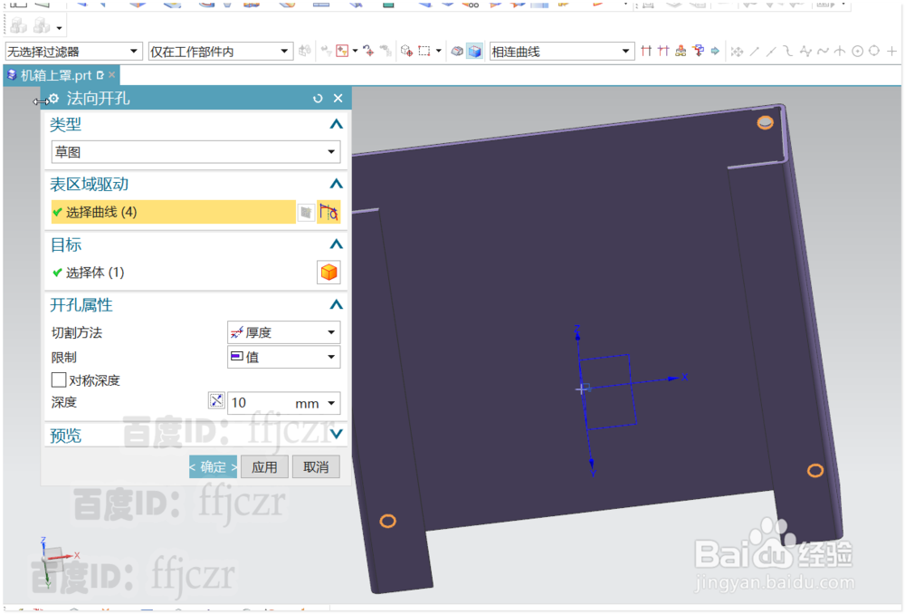Collapse the 类型 section
The height and width of the screenshot is (614, 905).
[336, 124]
